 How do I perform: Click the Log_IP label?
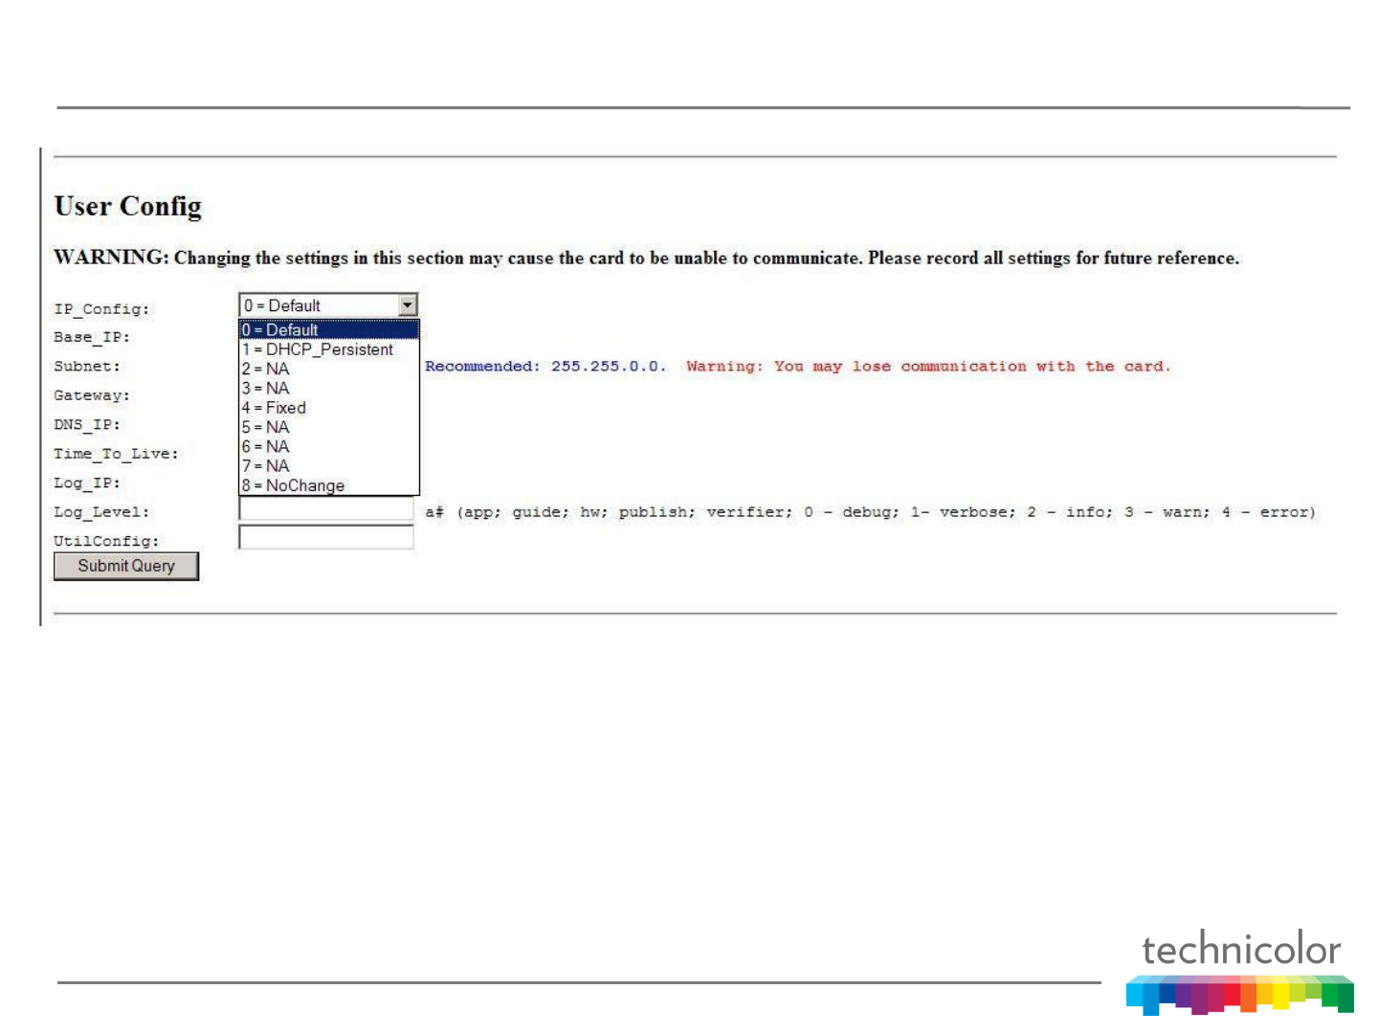[87, 483]
